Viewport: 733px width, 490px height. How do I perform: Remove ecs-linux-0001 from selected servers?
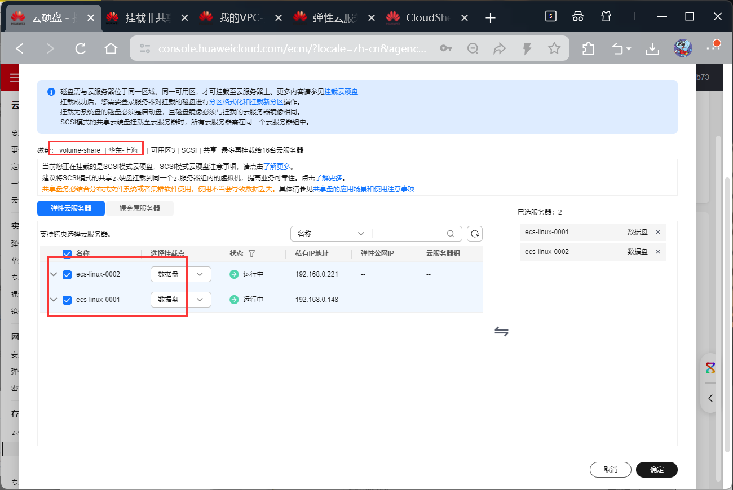[x=657, y=232]
